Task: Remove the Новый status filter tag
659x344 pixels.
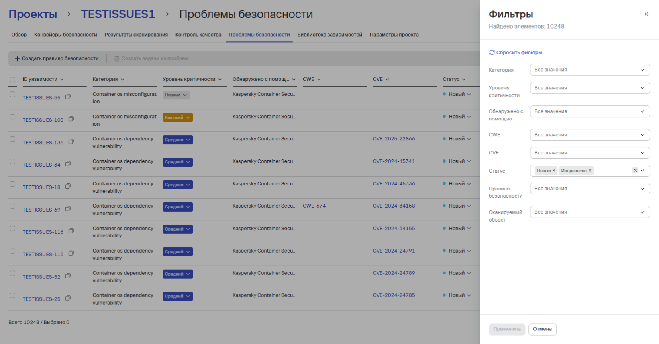Action: pos(554,171)
